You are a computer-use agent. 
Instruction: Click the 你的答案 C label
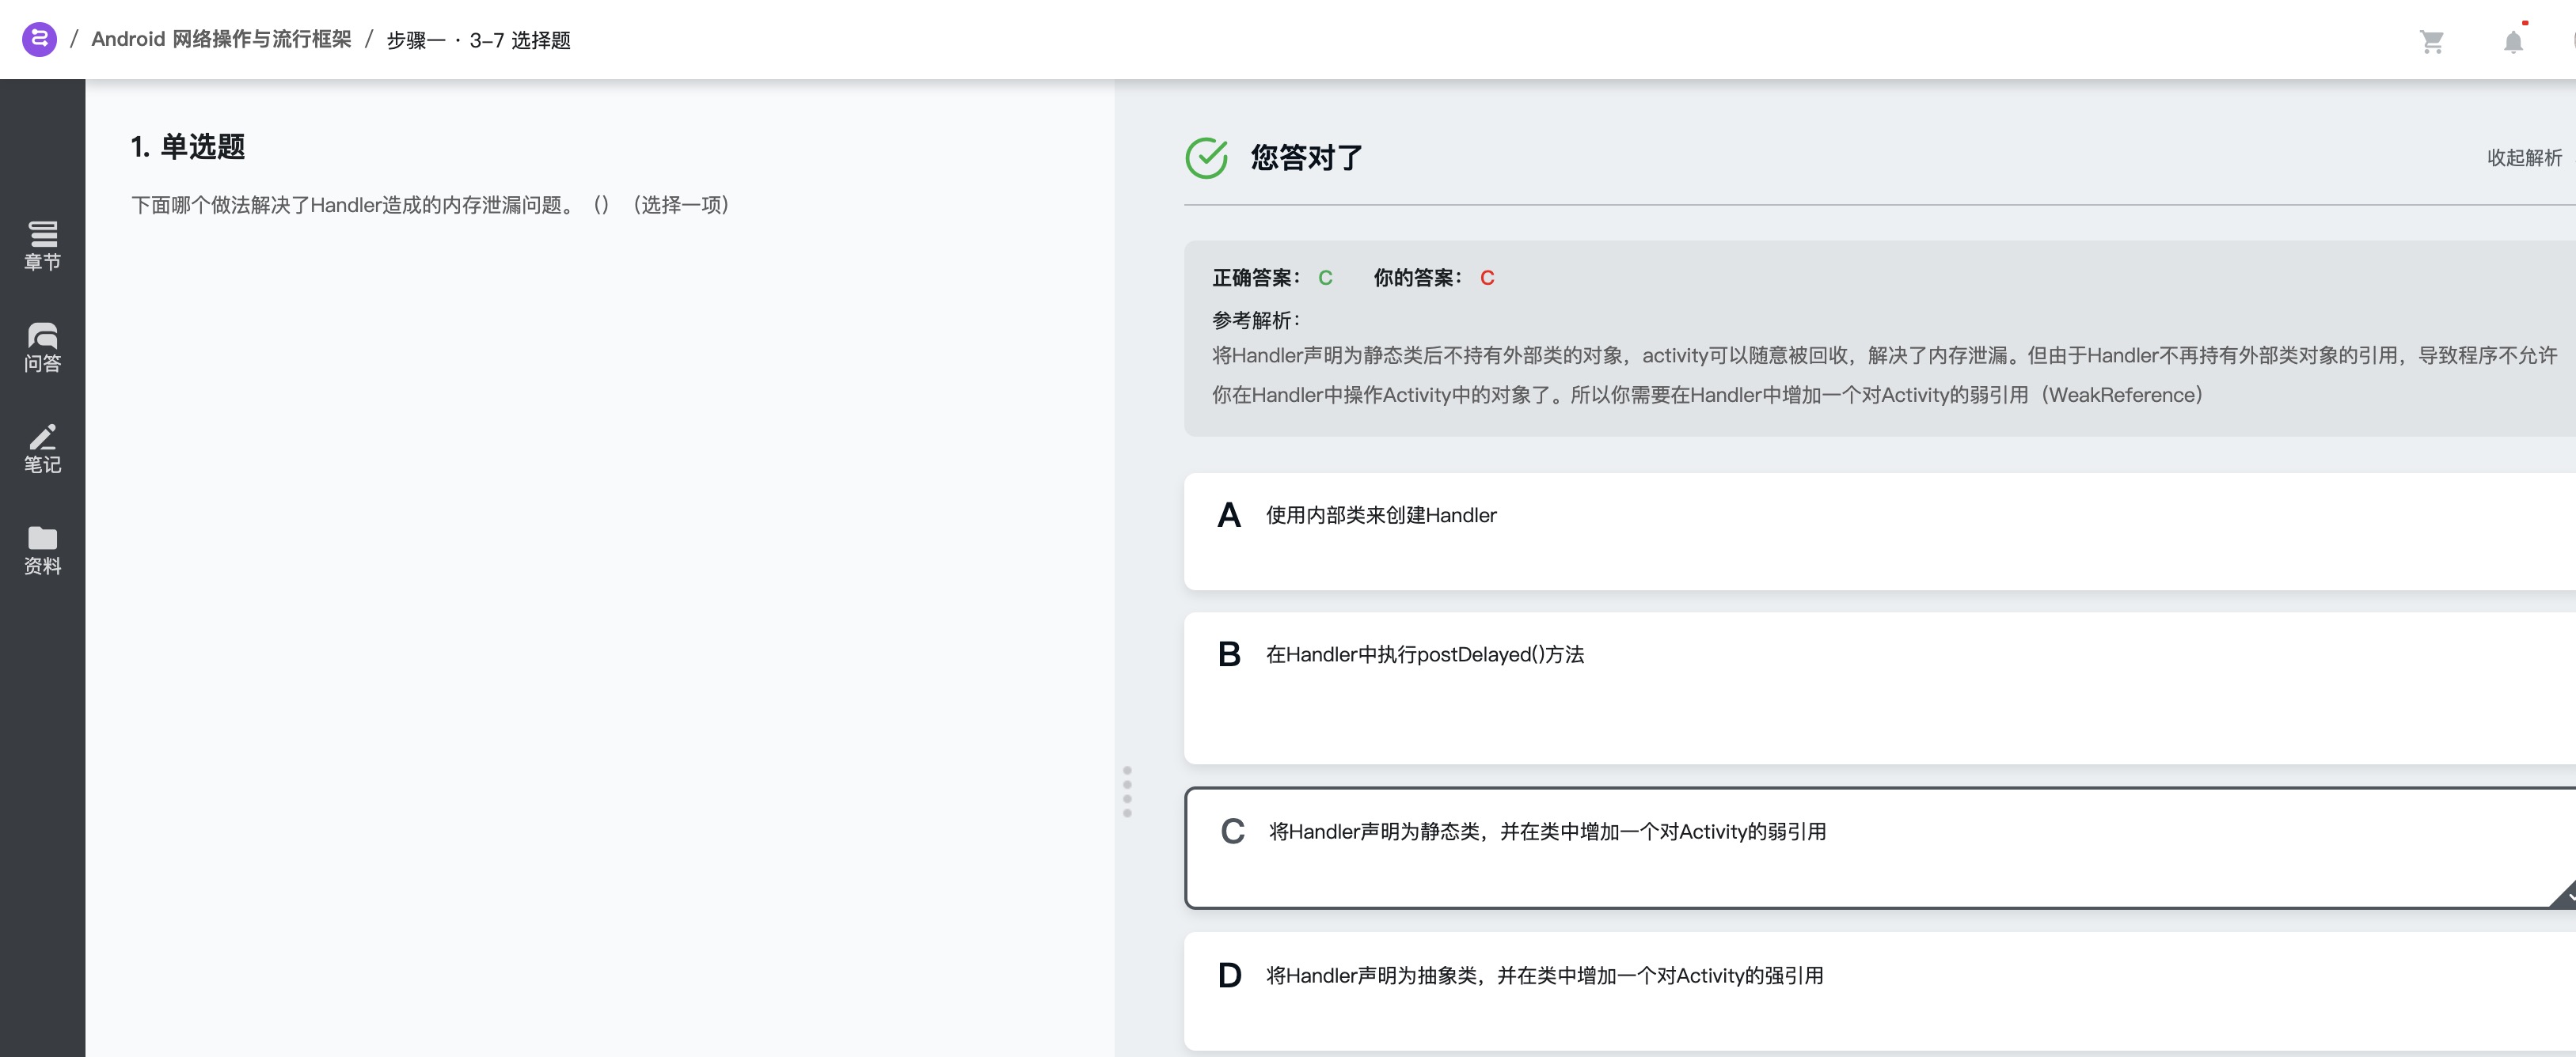[1434, 278]
